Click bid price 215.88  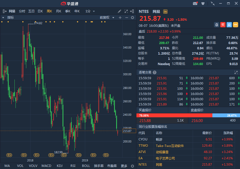[145, 121]
